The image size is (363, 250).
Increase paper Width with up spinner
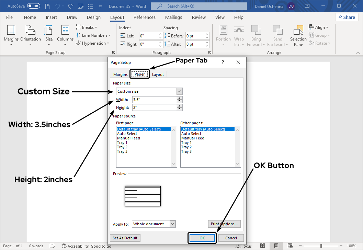click(179, 98)
